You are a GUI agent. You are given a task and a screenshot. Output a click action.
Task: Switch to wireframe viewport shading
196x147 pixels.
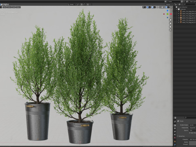click(x=160, y=7)
